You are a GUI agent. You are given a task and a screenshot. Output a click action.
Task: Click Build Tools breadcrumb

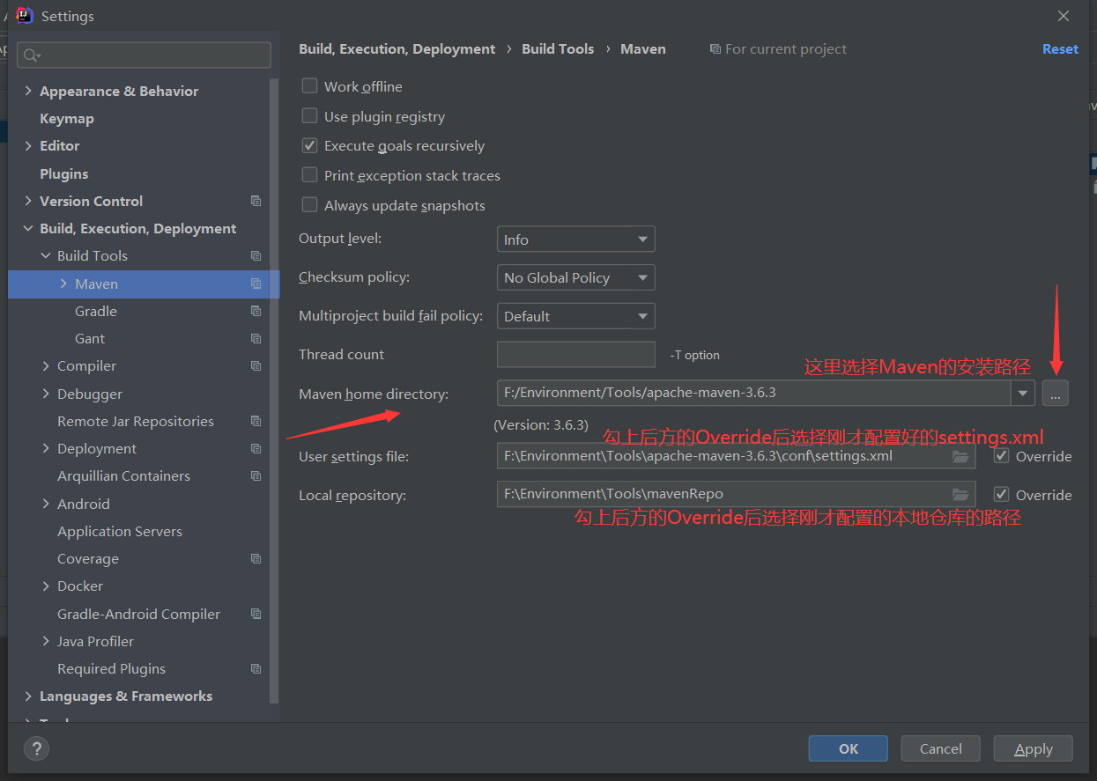point(558,49)
